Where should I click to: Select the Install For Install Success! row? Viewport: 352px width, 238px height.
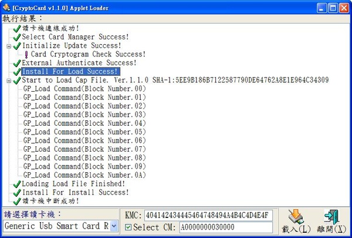pos(75,192)
